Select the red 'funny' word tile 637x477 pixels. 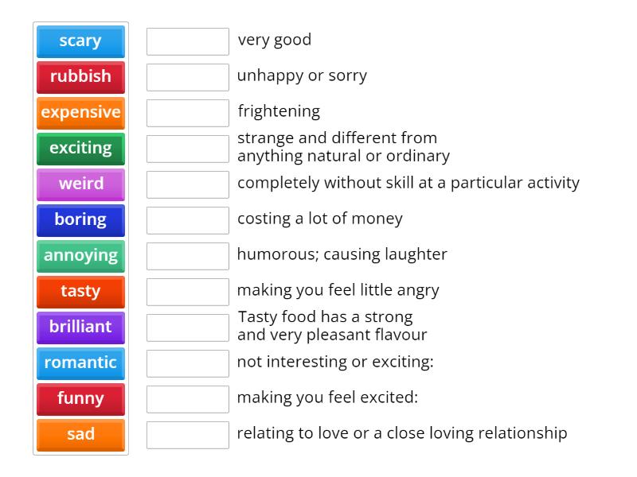(x=80, y=399)
